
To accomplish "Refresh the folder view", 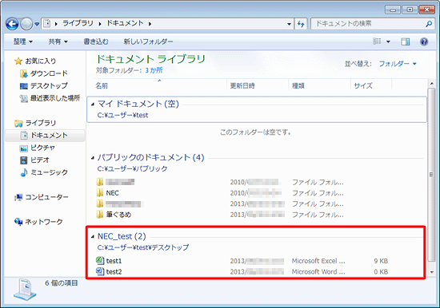I will click(301, 24).
